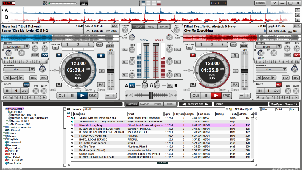This screenshot has width=302, height=170.
Task: Click deck A sampler VOL knob
Action: (x=42, y=70)
